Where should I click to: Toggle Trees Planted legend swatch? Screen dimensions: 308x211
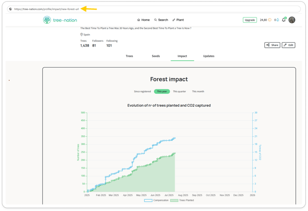click(x=174, y=200)
